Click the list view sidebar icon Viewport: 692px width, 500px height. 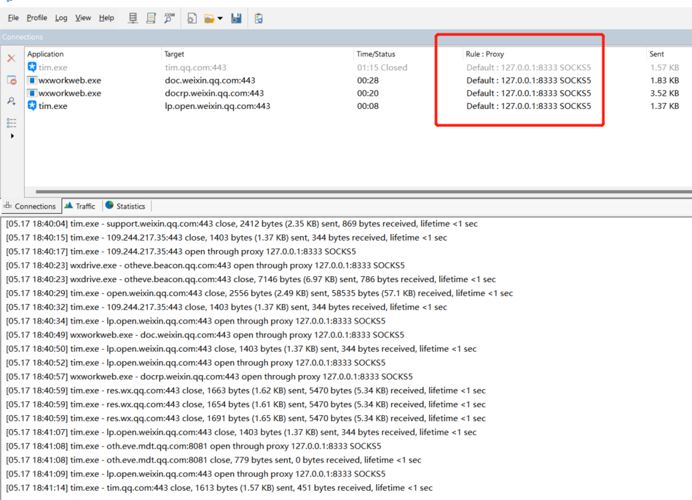11,122
